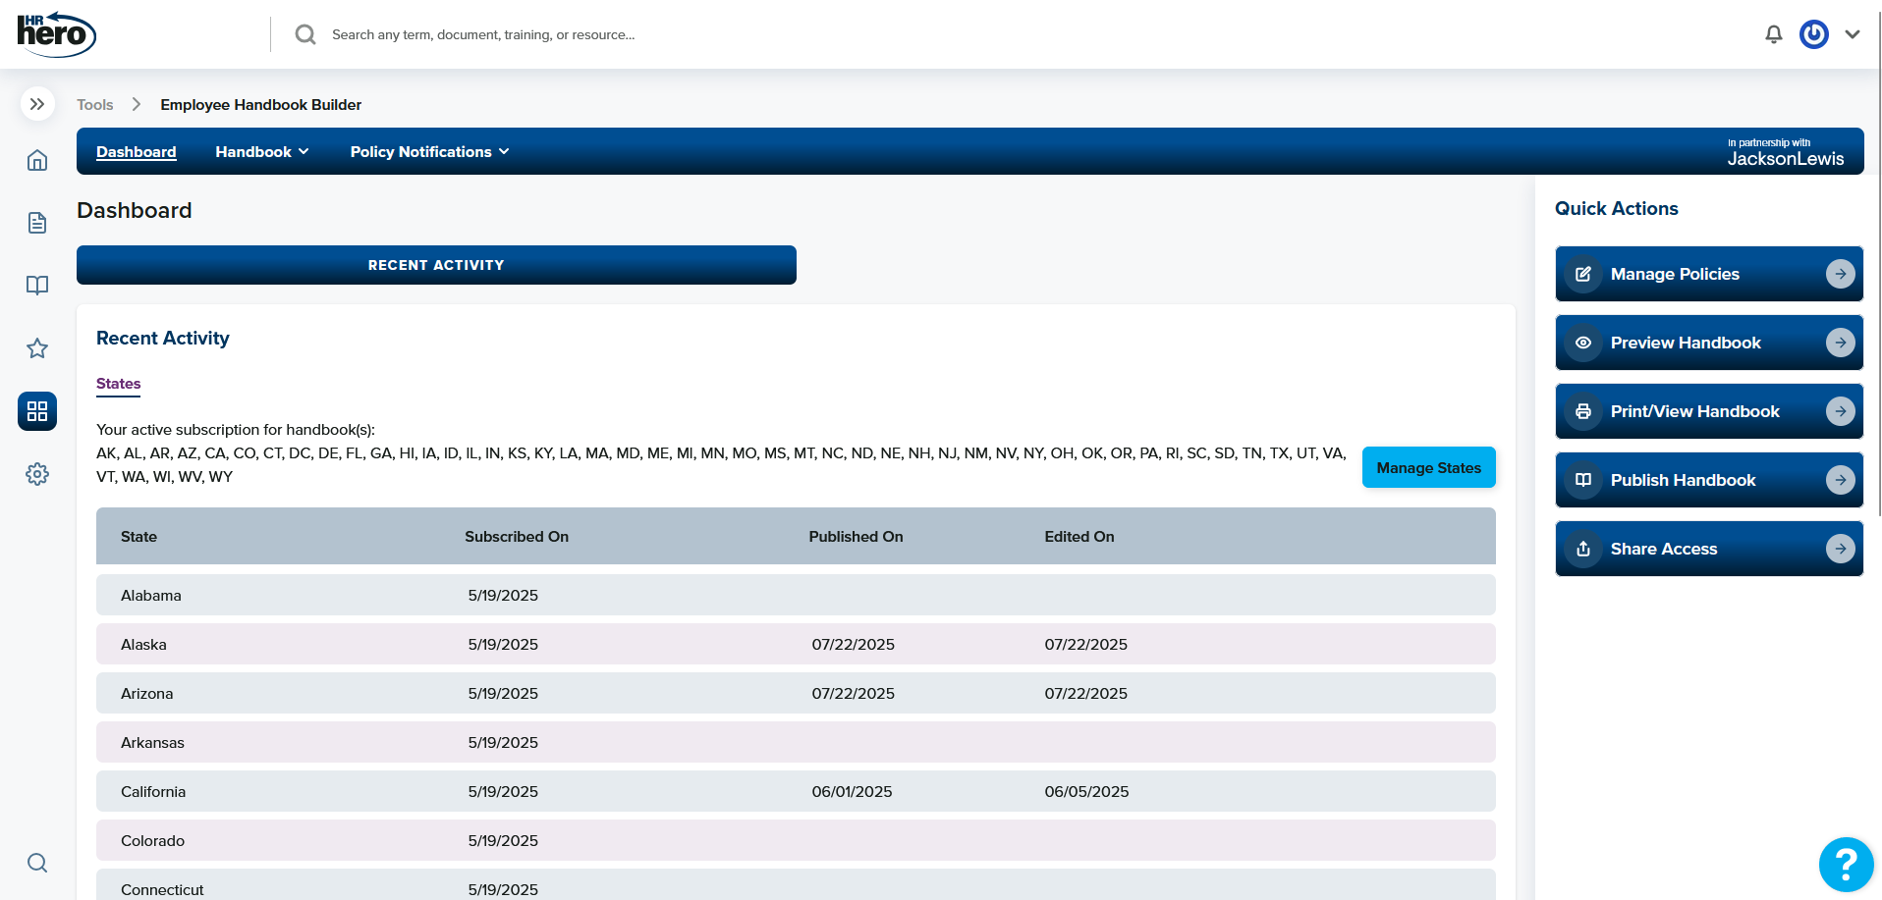This screenshot has width=1882, height=900.
Task: Open favorites star icon in sidebar
Action: (37, 348)
